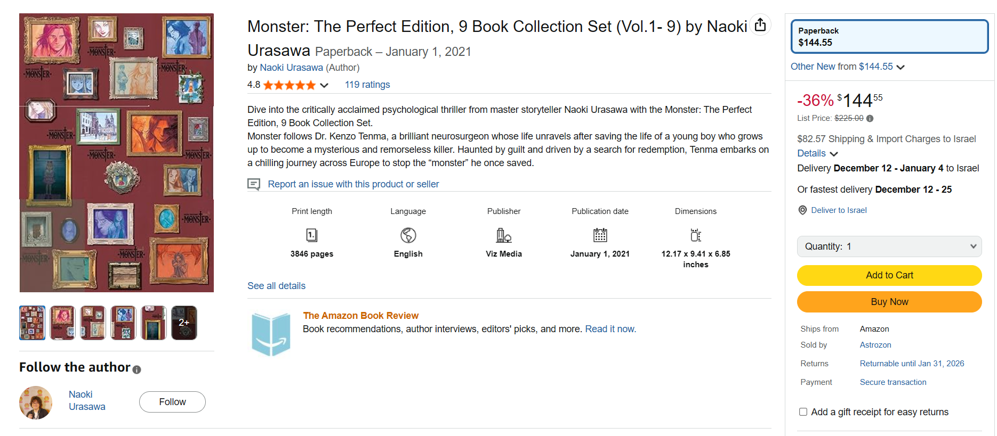Open the 2+ more images thumbnail

[184, 323]
